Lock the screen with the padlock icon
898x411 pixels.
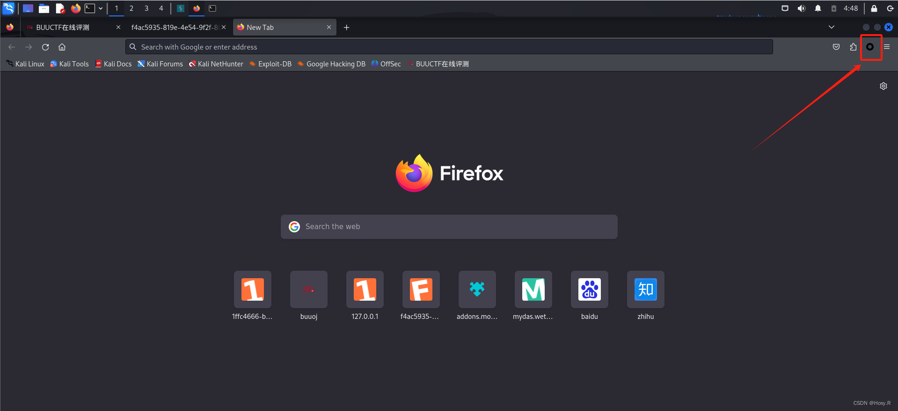tap(874, 8)
